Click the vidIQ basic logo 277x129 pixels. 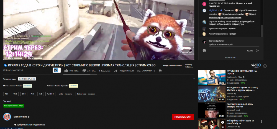[x=256, y=66]
